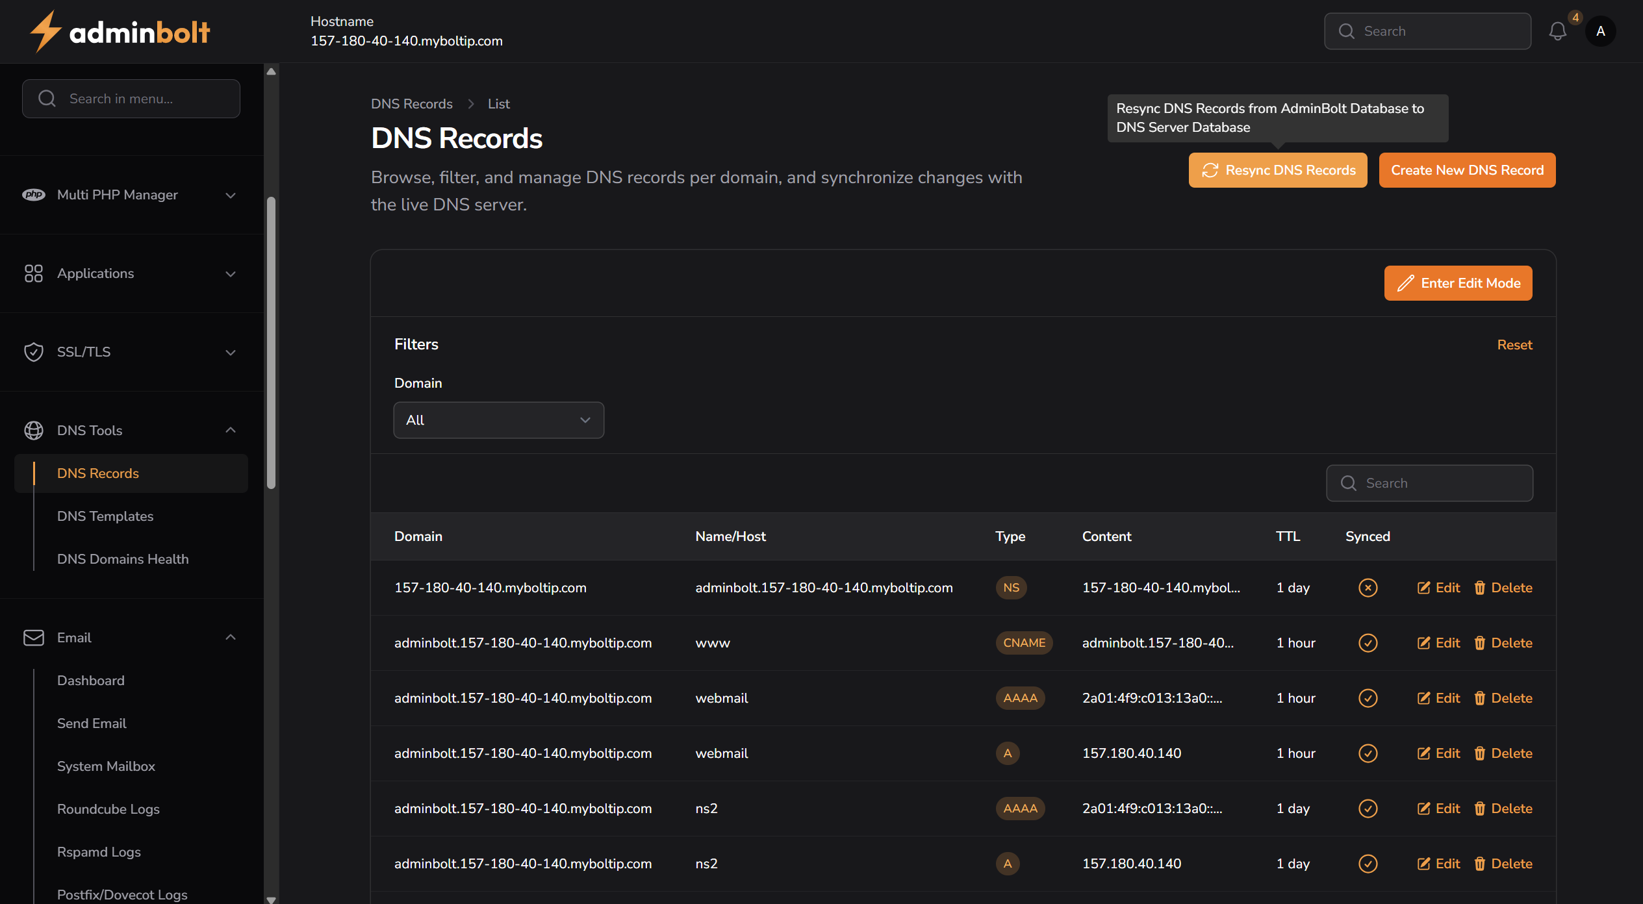1643x904 pixels.
Task: Click the notification bell icon
Action: [1557, 31]
